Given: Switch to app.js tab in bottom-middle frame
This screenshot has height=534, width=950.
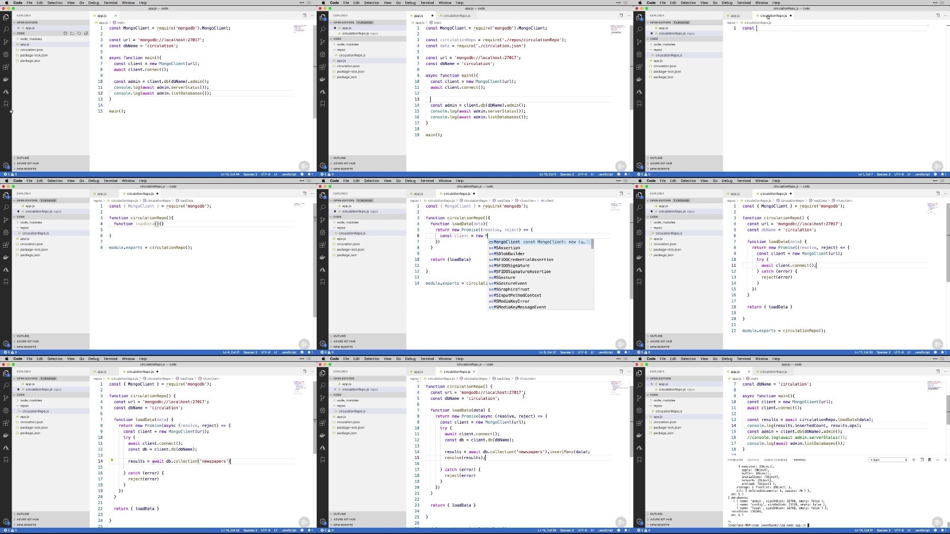Looking at the screenshot, I should 419,371.
